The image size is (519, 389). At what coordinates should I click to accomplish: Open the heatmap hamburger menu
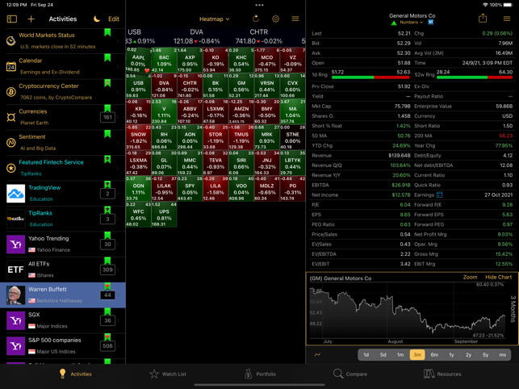295,19
